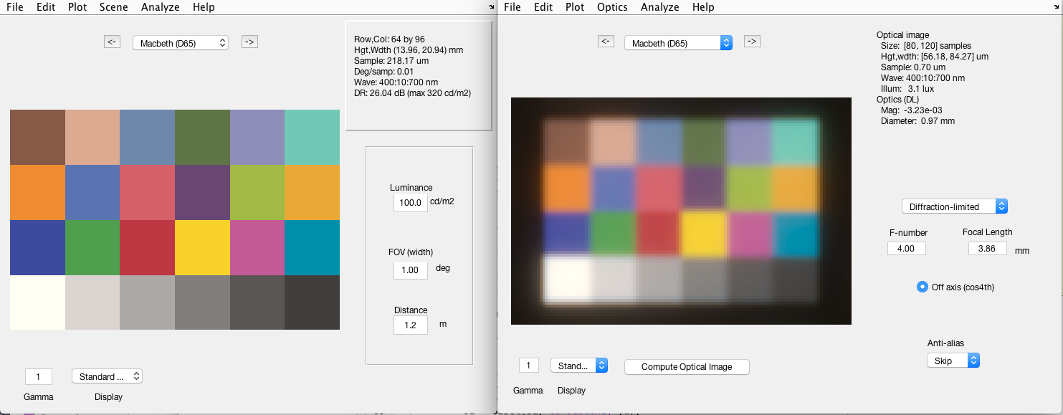Toggle Off axis (cos4th) radio button
Screen dimensions: 1063x415
click(x=923, y=287)
